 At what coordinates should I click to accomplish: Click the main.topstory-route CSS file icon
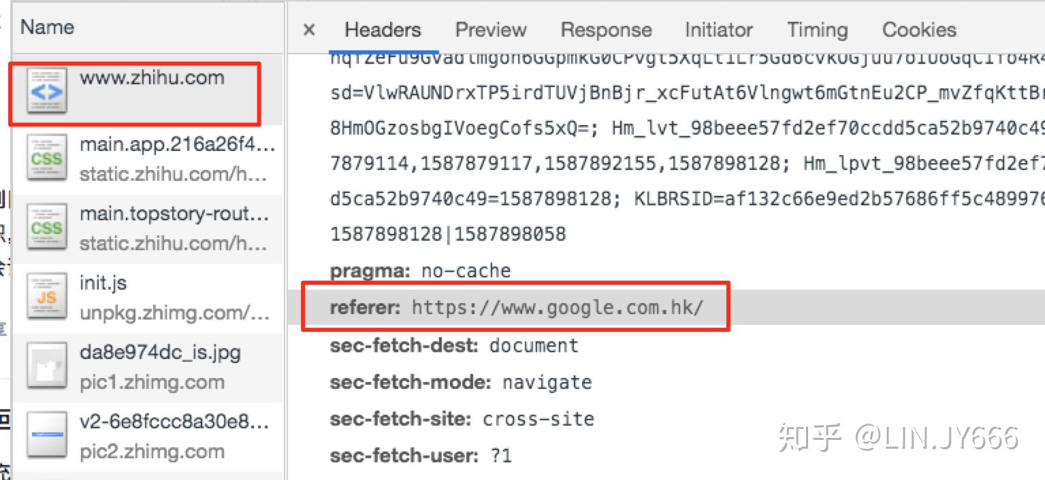tap(47, 228)
